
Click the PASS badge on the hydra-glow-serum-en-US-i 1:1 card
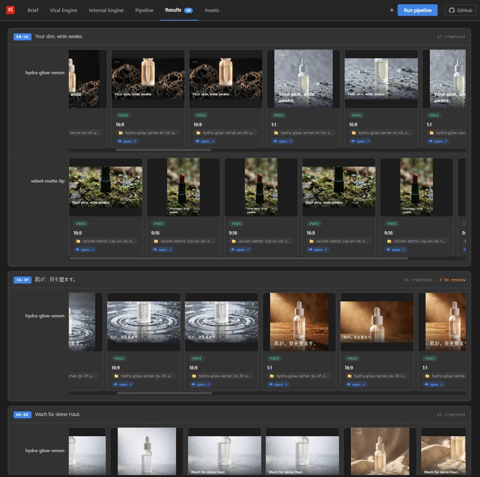coord(279,115)
